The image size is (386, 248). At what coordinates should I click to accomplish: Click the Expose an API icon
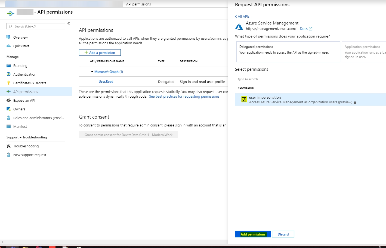click(x=8, y=100)
